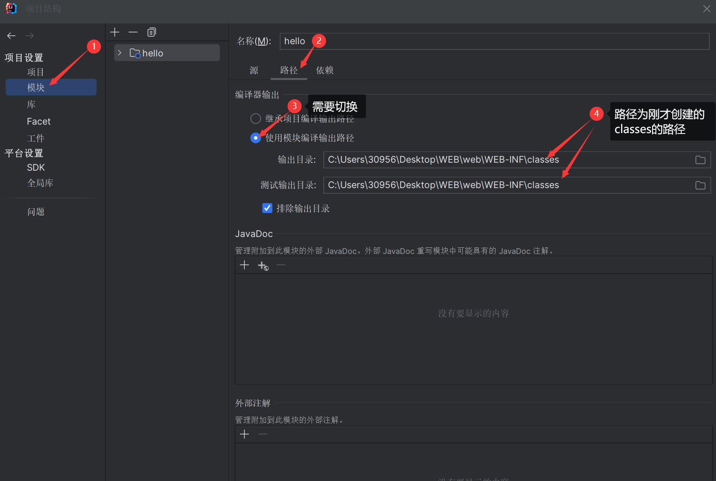Open SDK platform settings

[x=36, y=167]
